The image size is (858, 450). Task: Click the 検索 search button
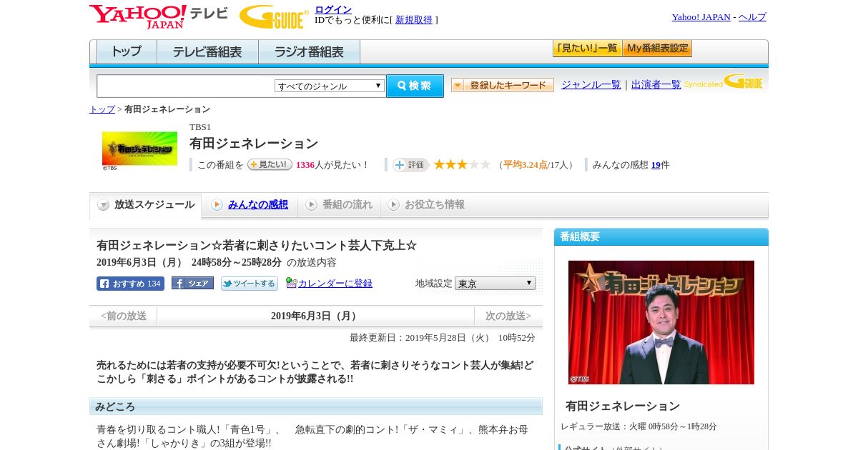pos(415,86)
